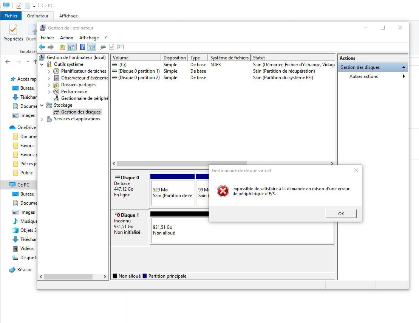Viewport: 419px width, 323px height.
Task: Select the 529 Mo recovery partition block
Action: [x=173, y=193]
